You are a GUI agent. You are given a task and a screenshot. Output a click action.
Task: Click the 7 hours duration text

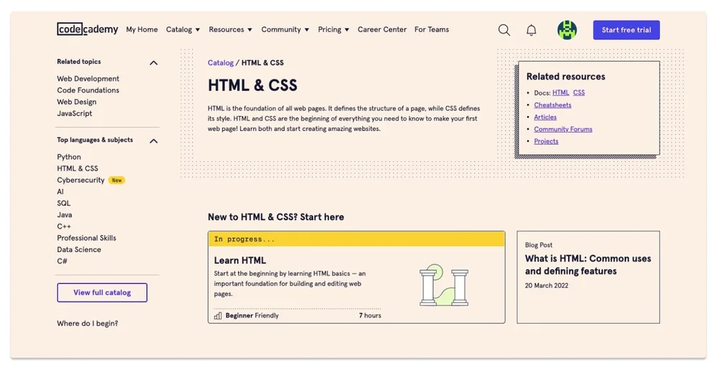(x=370, y=315)
